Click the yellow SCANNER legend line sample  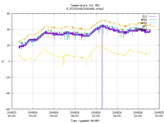click(152, 30)
